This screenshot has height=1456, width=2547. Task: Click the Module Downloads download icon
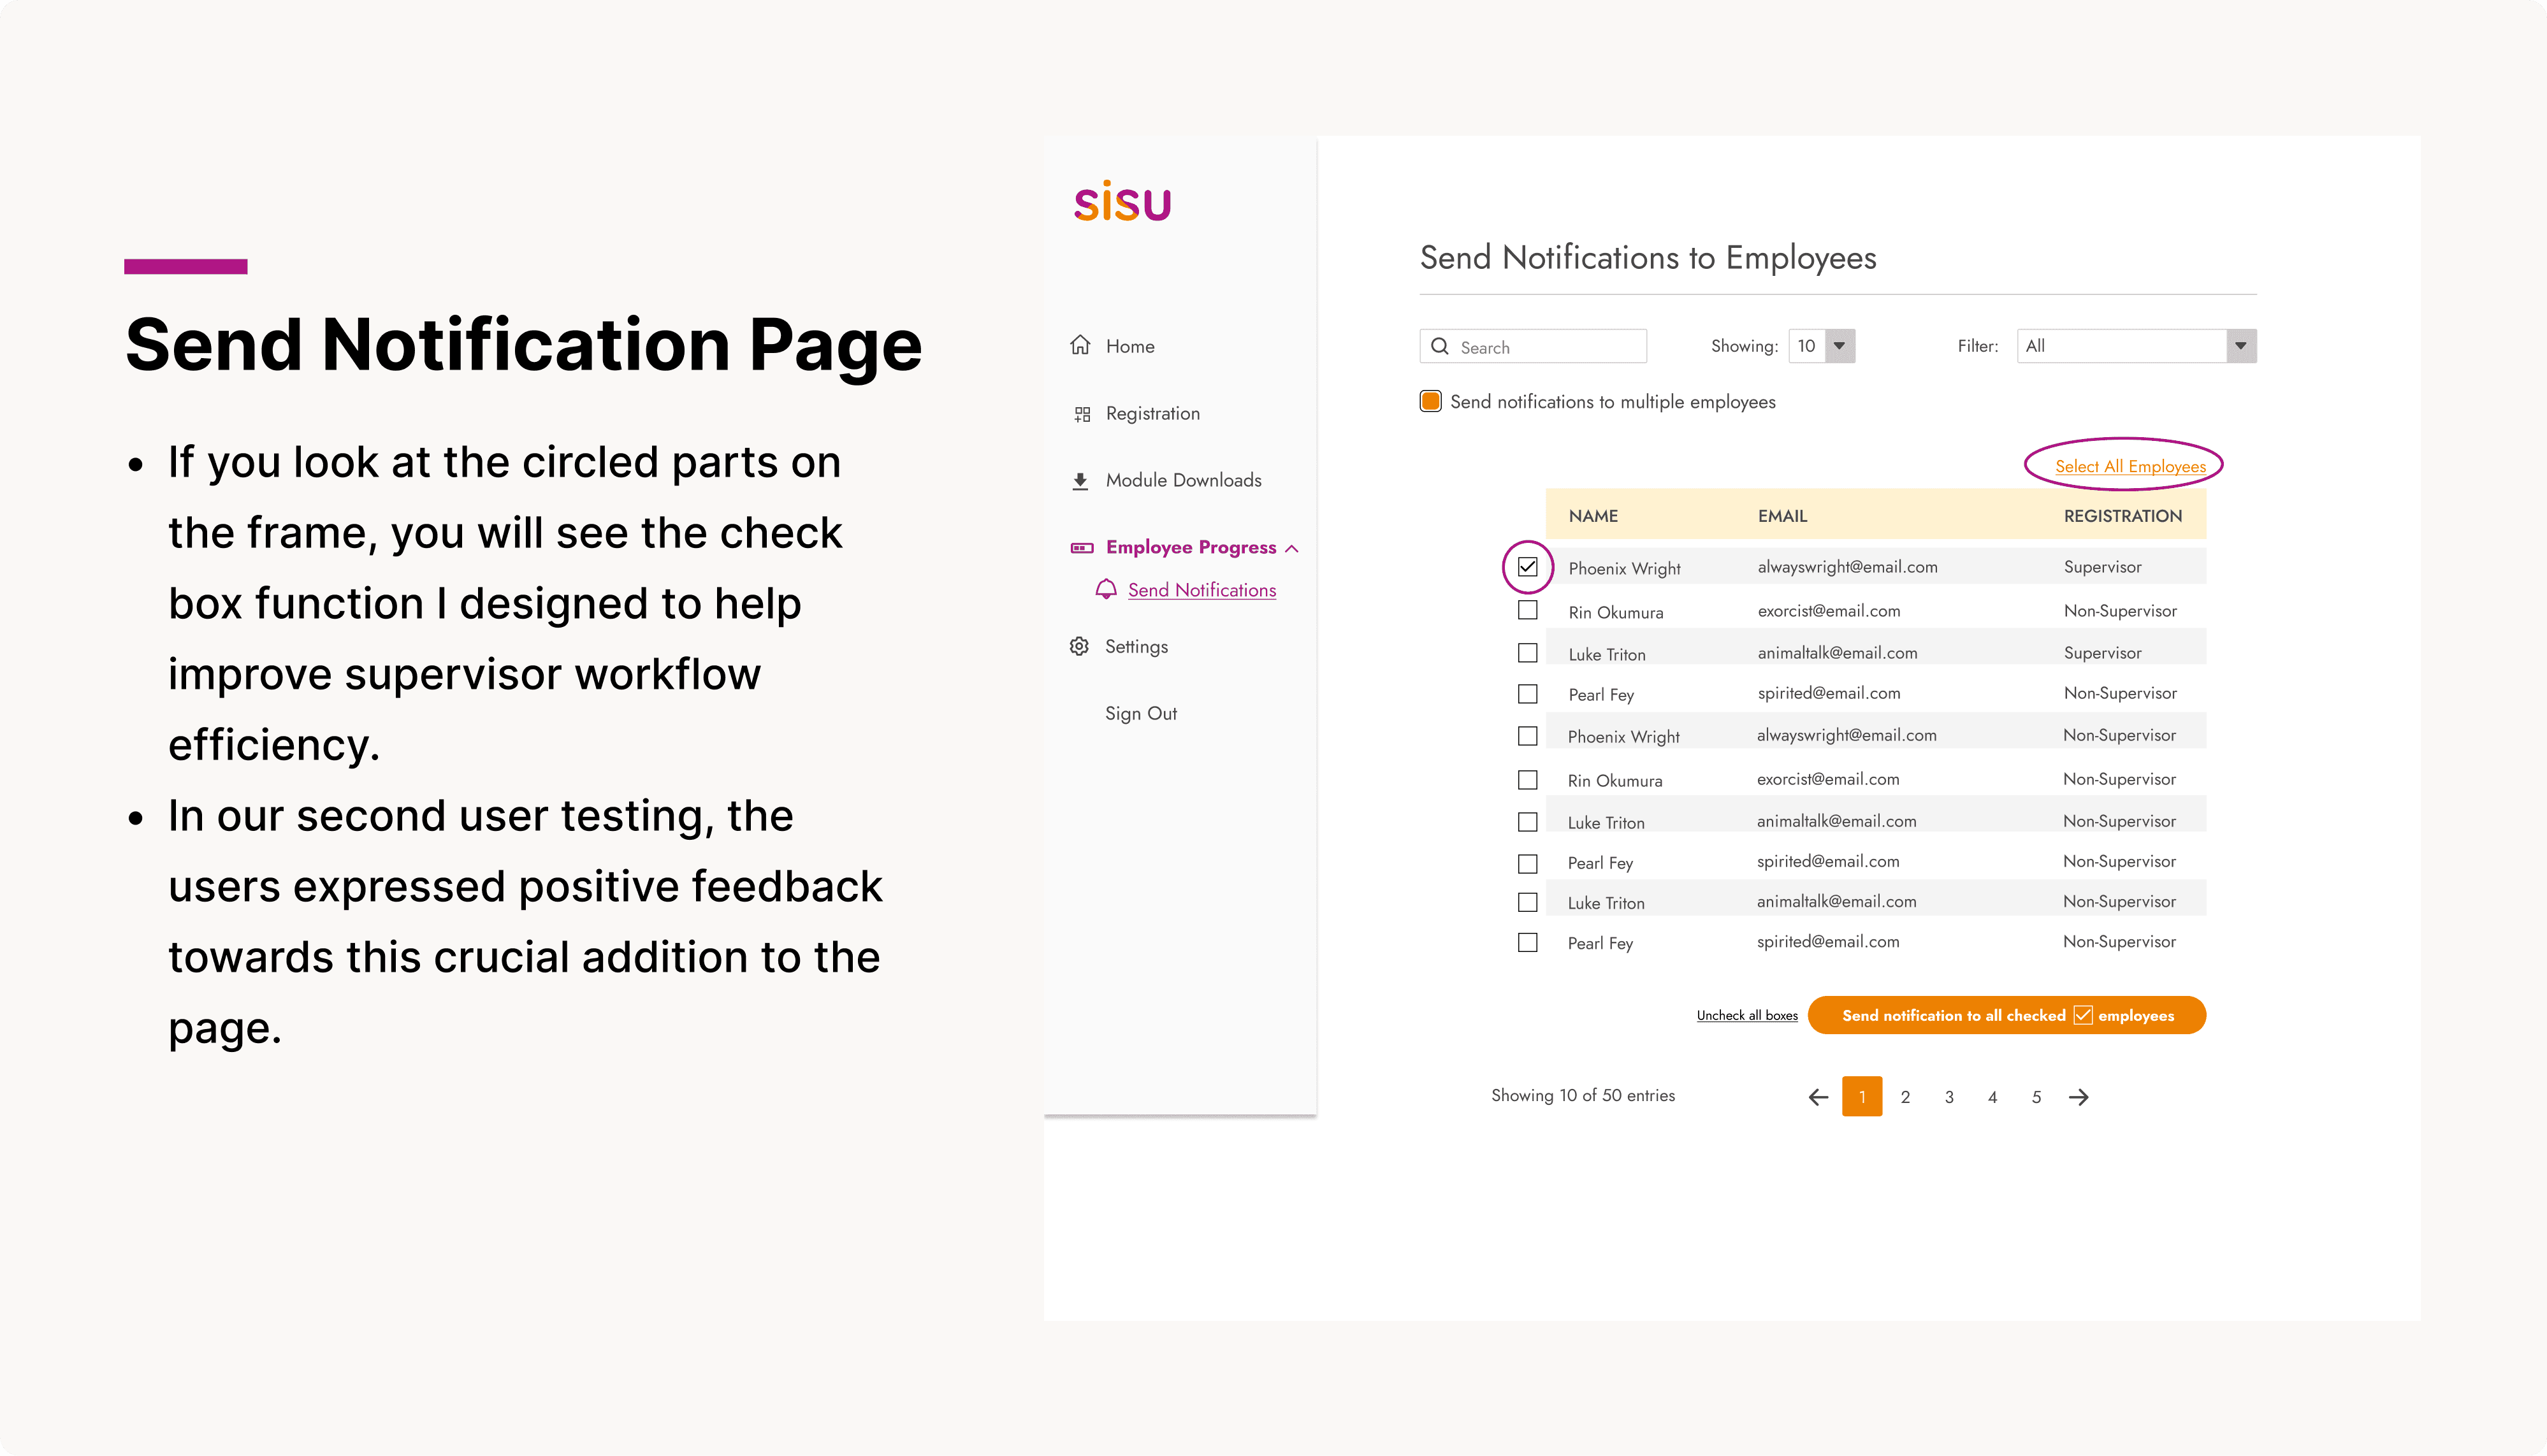1080,481
